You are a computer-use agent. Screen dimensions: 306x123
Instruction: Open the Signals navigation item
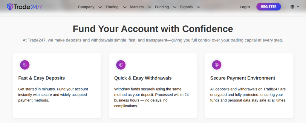pos(186,7)
